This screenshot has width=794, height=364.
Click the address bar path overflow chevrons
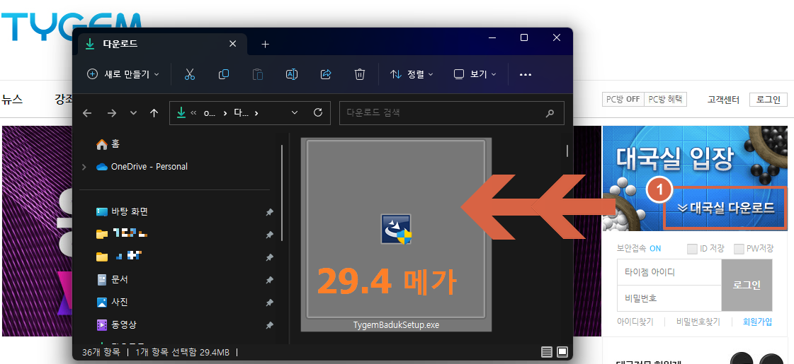[x=193, y=113]
